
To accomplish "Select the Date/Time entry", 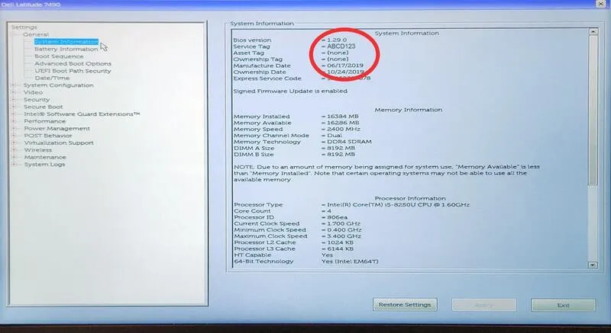I will (x=52, y=78).
